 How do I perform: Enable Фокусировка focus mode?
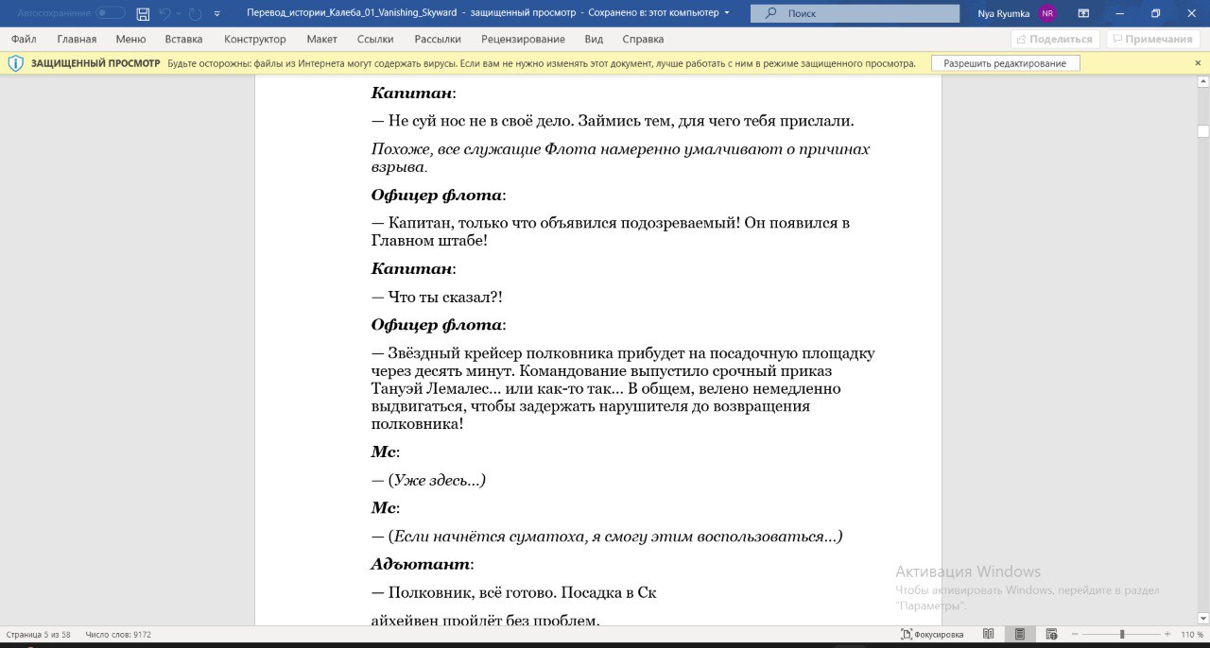tap(932, 635)
